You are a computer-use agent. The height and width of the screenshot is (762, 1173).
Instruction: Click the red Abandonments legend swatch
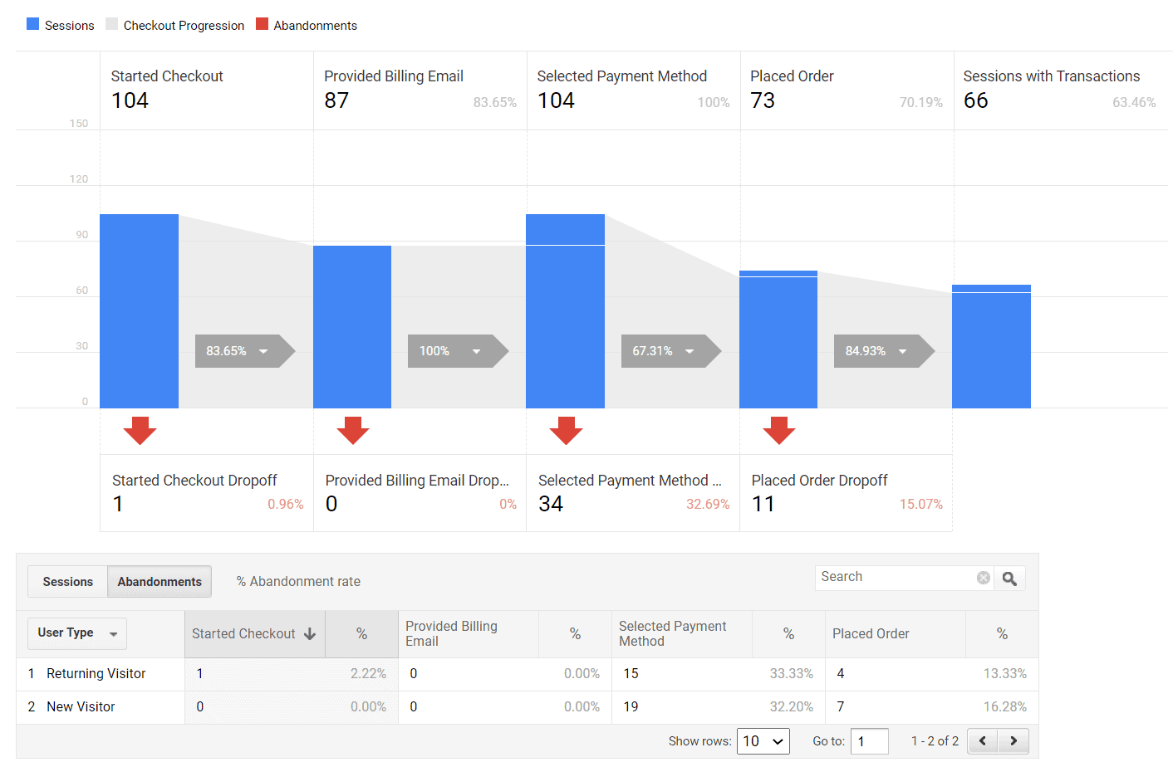(x=263, y=24)
